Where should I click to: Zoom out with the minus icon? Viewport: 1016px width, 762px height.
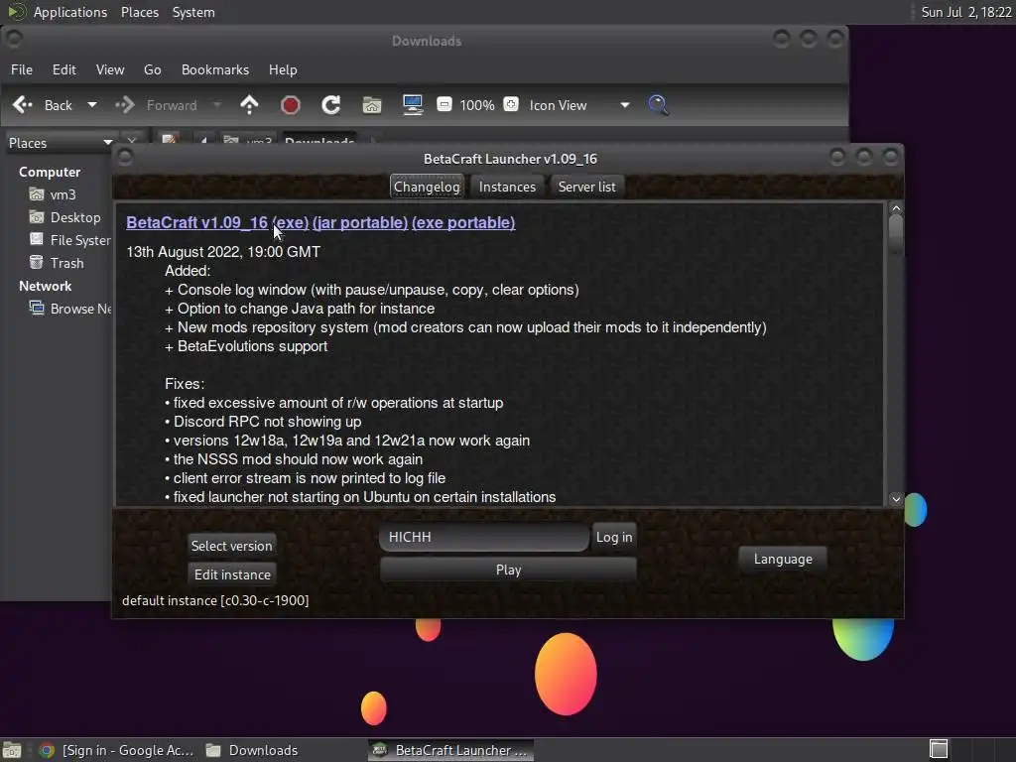[x=444, y=104]
